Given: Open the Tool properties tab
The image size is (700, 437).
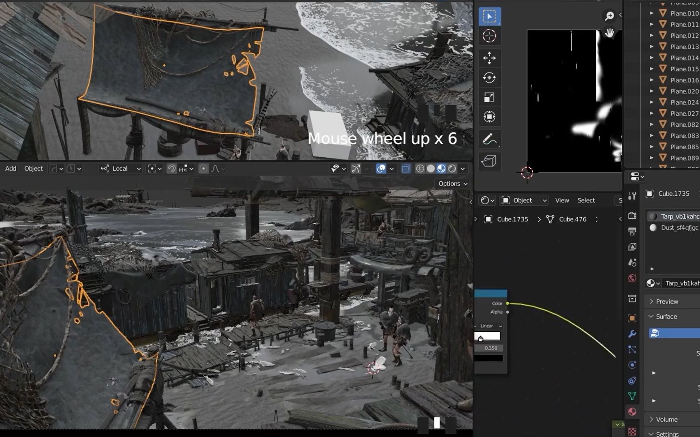Looking at the screenshot, I should pyautogui.click(x=632, y=196).
